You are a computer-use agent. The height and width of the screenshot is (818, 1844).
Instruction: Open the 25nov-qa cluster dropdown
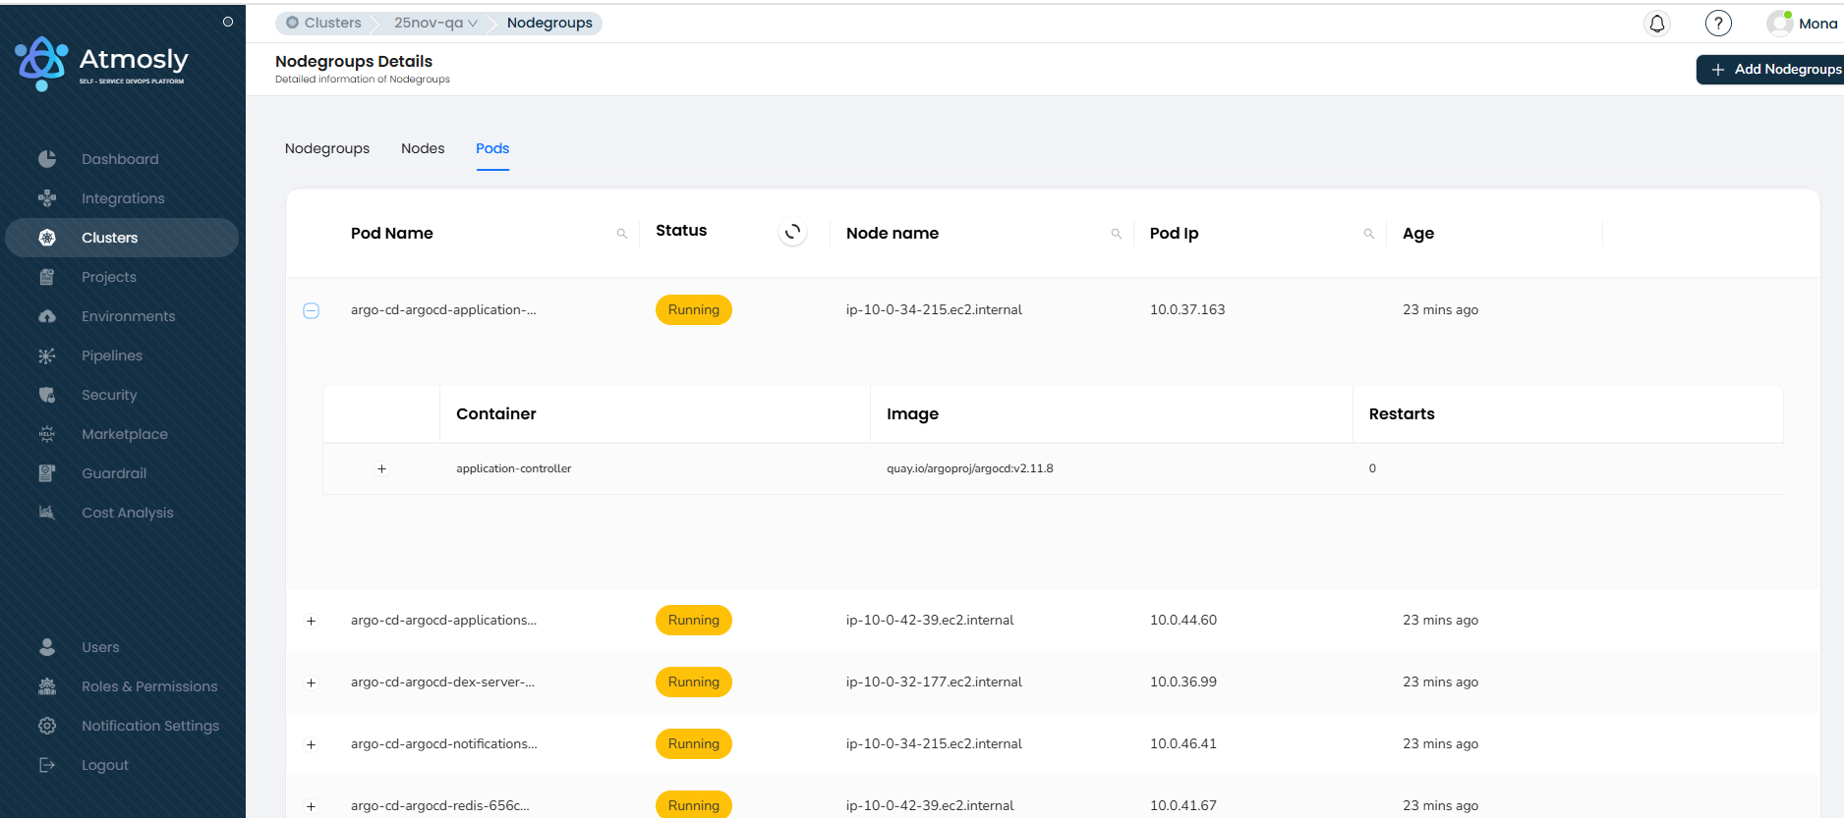pyautogui.click(x=435, y=23)
